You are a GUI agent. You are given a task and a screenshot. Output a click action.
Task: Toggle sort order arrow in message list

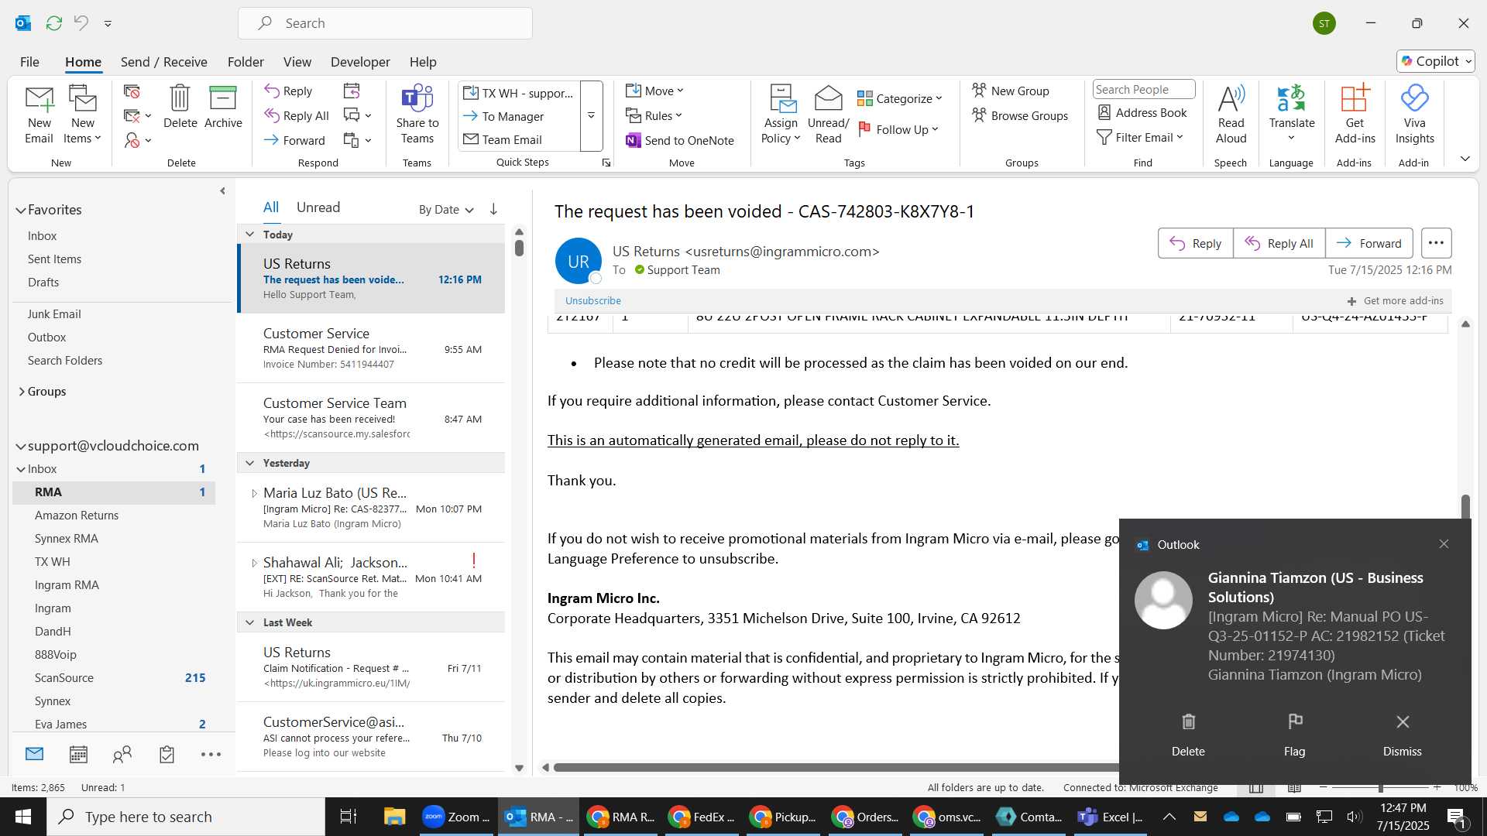point(493,209)
